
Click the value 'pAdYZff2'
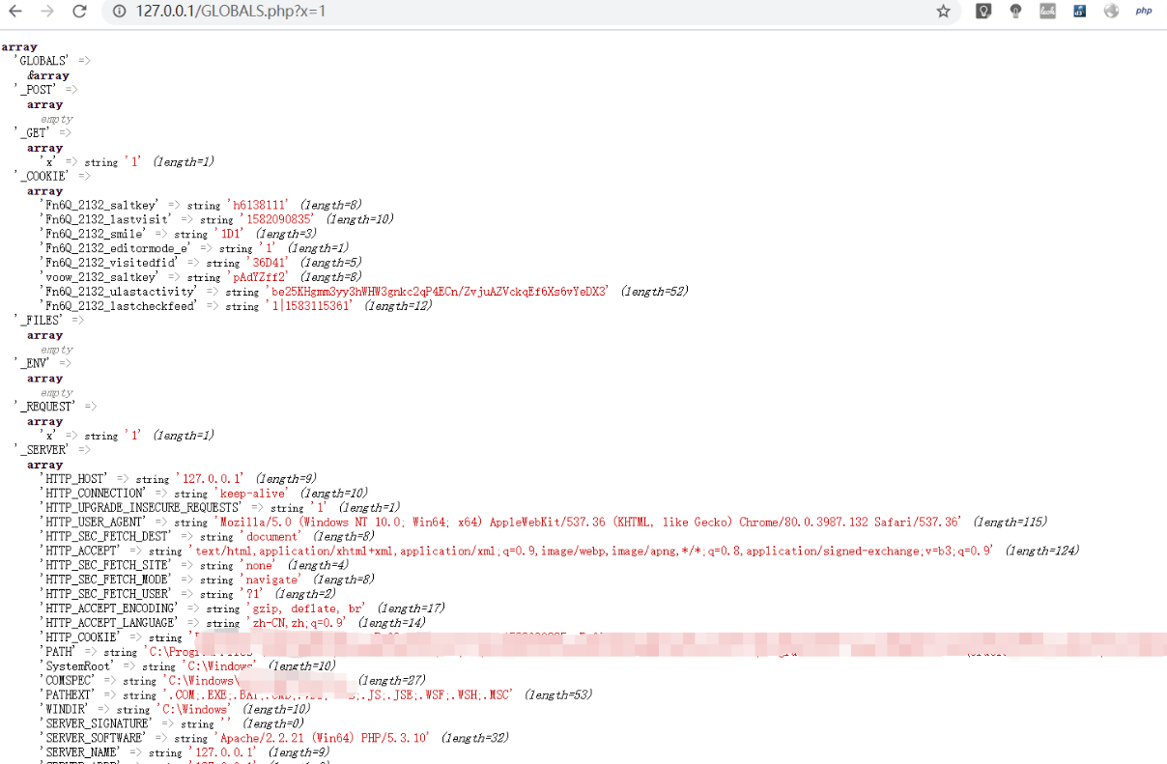click(x=258, y=277)
